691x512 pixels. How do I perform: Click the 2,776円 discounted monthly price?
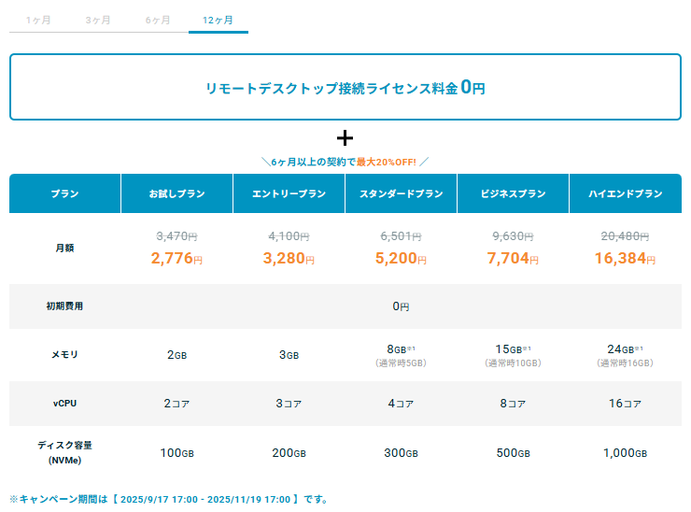tap(176, 258)
